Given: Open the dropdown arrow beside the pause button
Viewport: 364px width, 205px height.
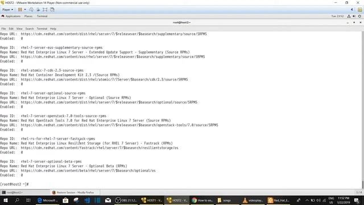Looking at the screenshot, I should click(25, 10).
